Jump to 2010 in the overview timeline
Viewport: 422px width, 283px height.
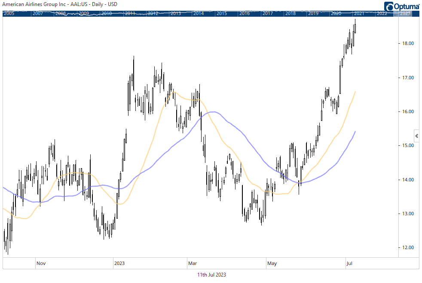click(x=107, y=13)
